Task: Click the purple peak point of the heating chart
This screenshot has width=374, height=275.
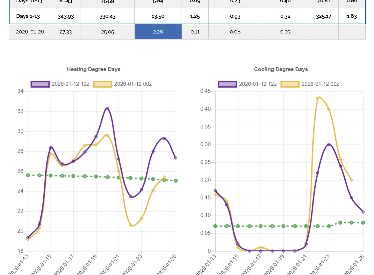Action: [x=107, y=109]
